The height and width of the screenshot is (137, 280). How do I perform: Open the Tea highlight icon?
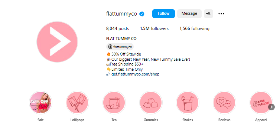tap(114, 103)
